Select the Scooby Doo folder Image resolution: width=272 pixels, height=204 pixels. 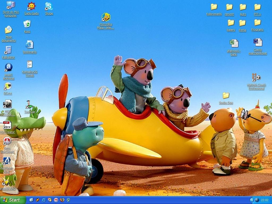point(226,96)
